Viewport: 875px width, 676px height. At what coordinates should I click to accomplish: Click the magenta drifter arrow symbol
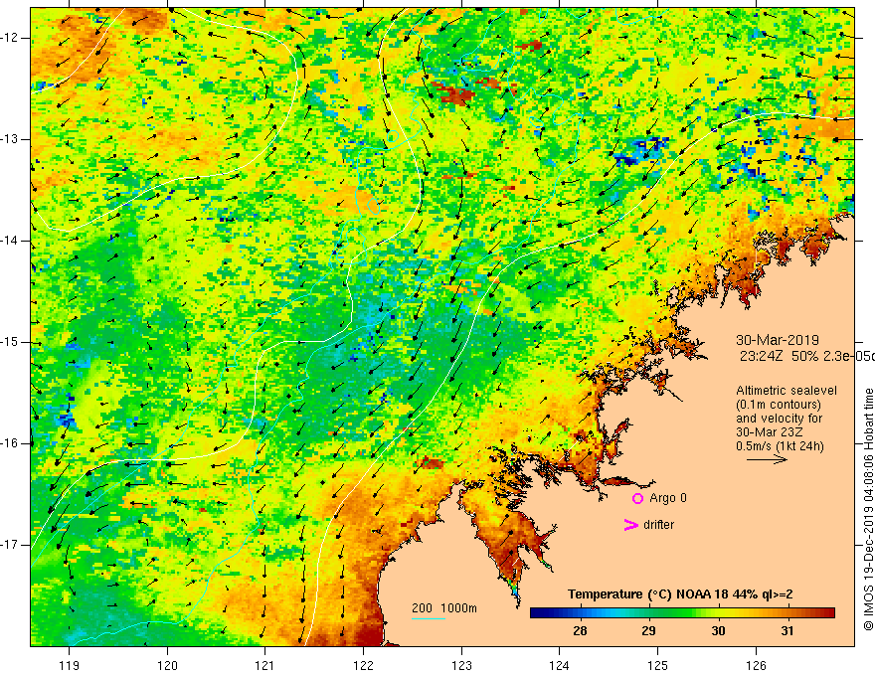click(630, 525)
